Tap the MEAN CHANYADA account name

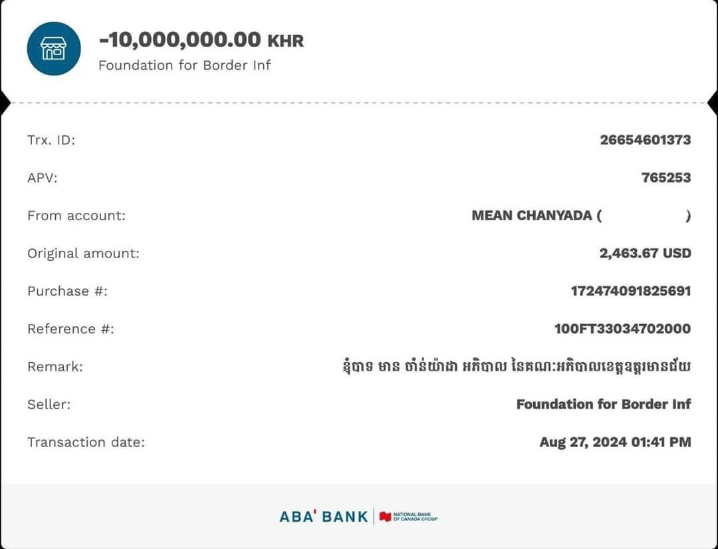tap(532, 216)
